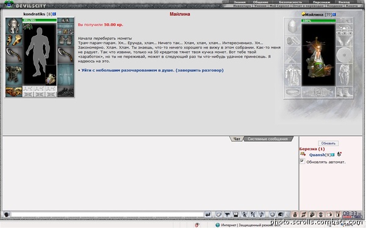Click kondratiks' golden bracers slot
This screenshot has height=228, width=366.
(14, 40)
